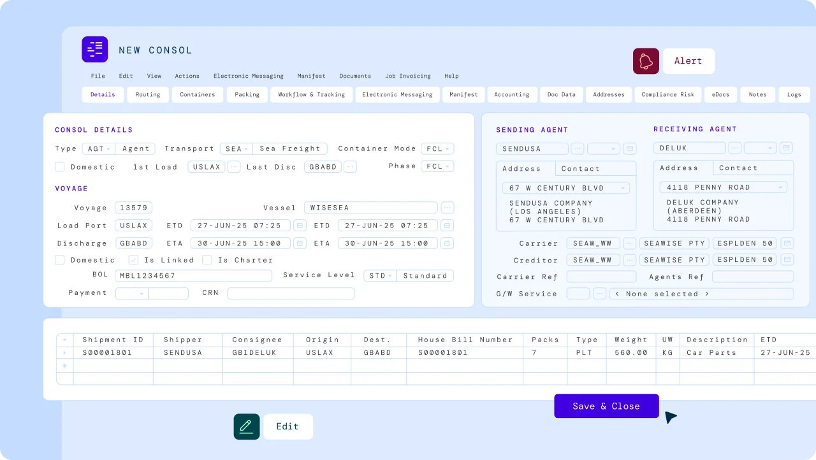Open the G/W Service None selected selector
Viewport: 816px width, 460px height.
point(701,294)
